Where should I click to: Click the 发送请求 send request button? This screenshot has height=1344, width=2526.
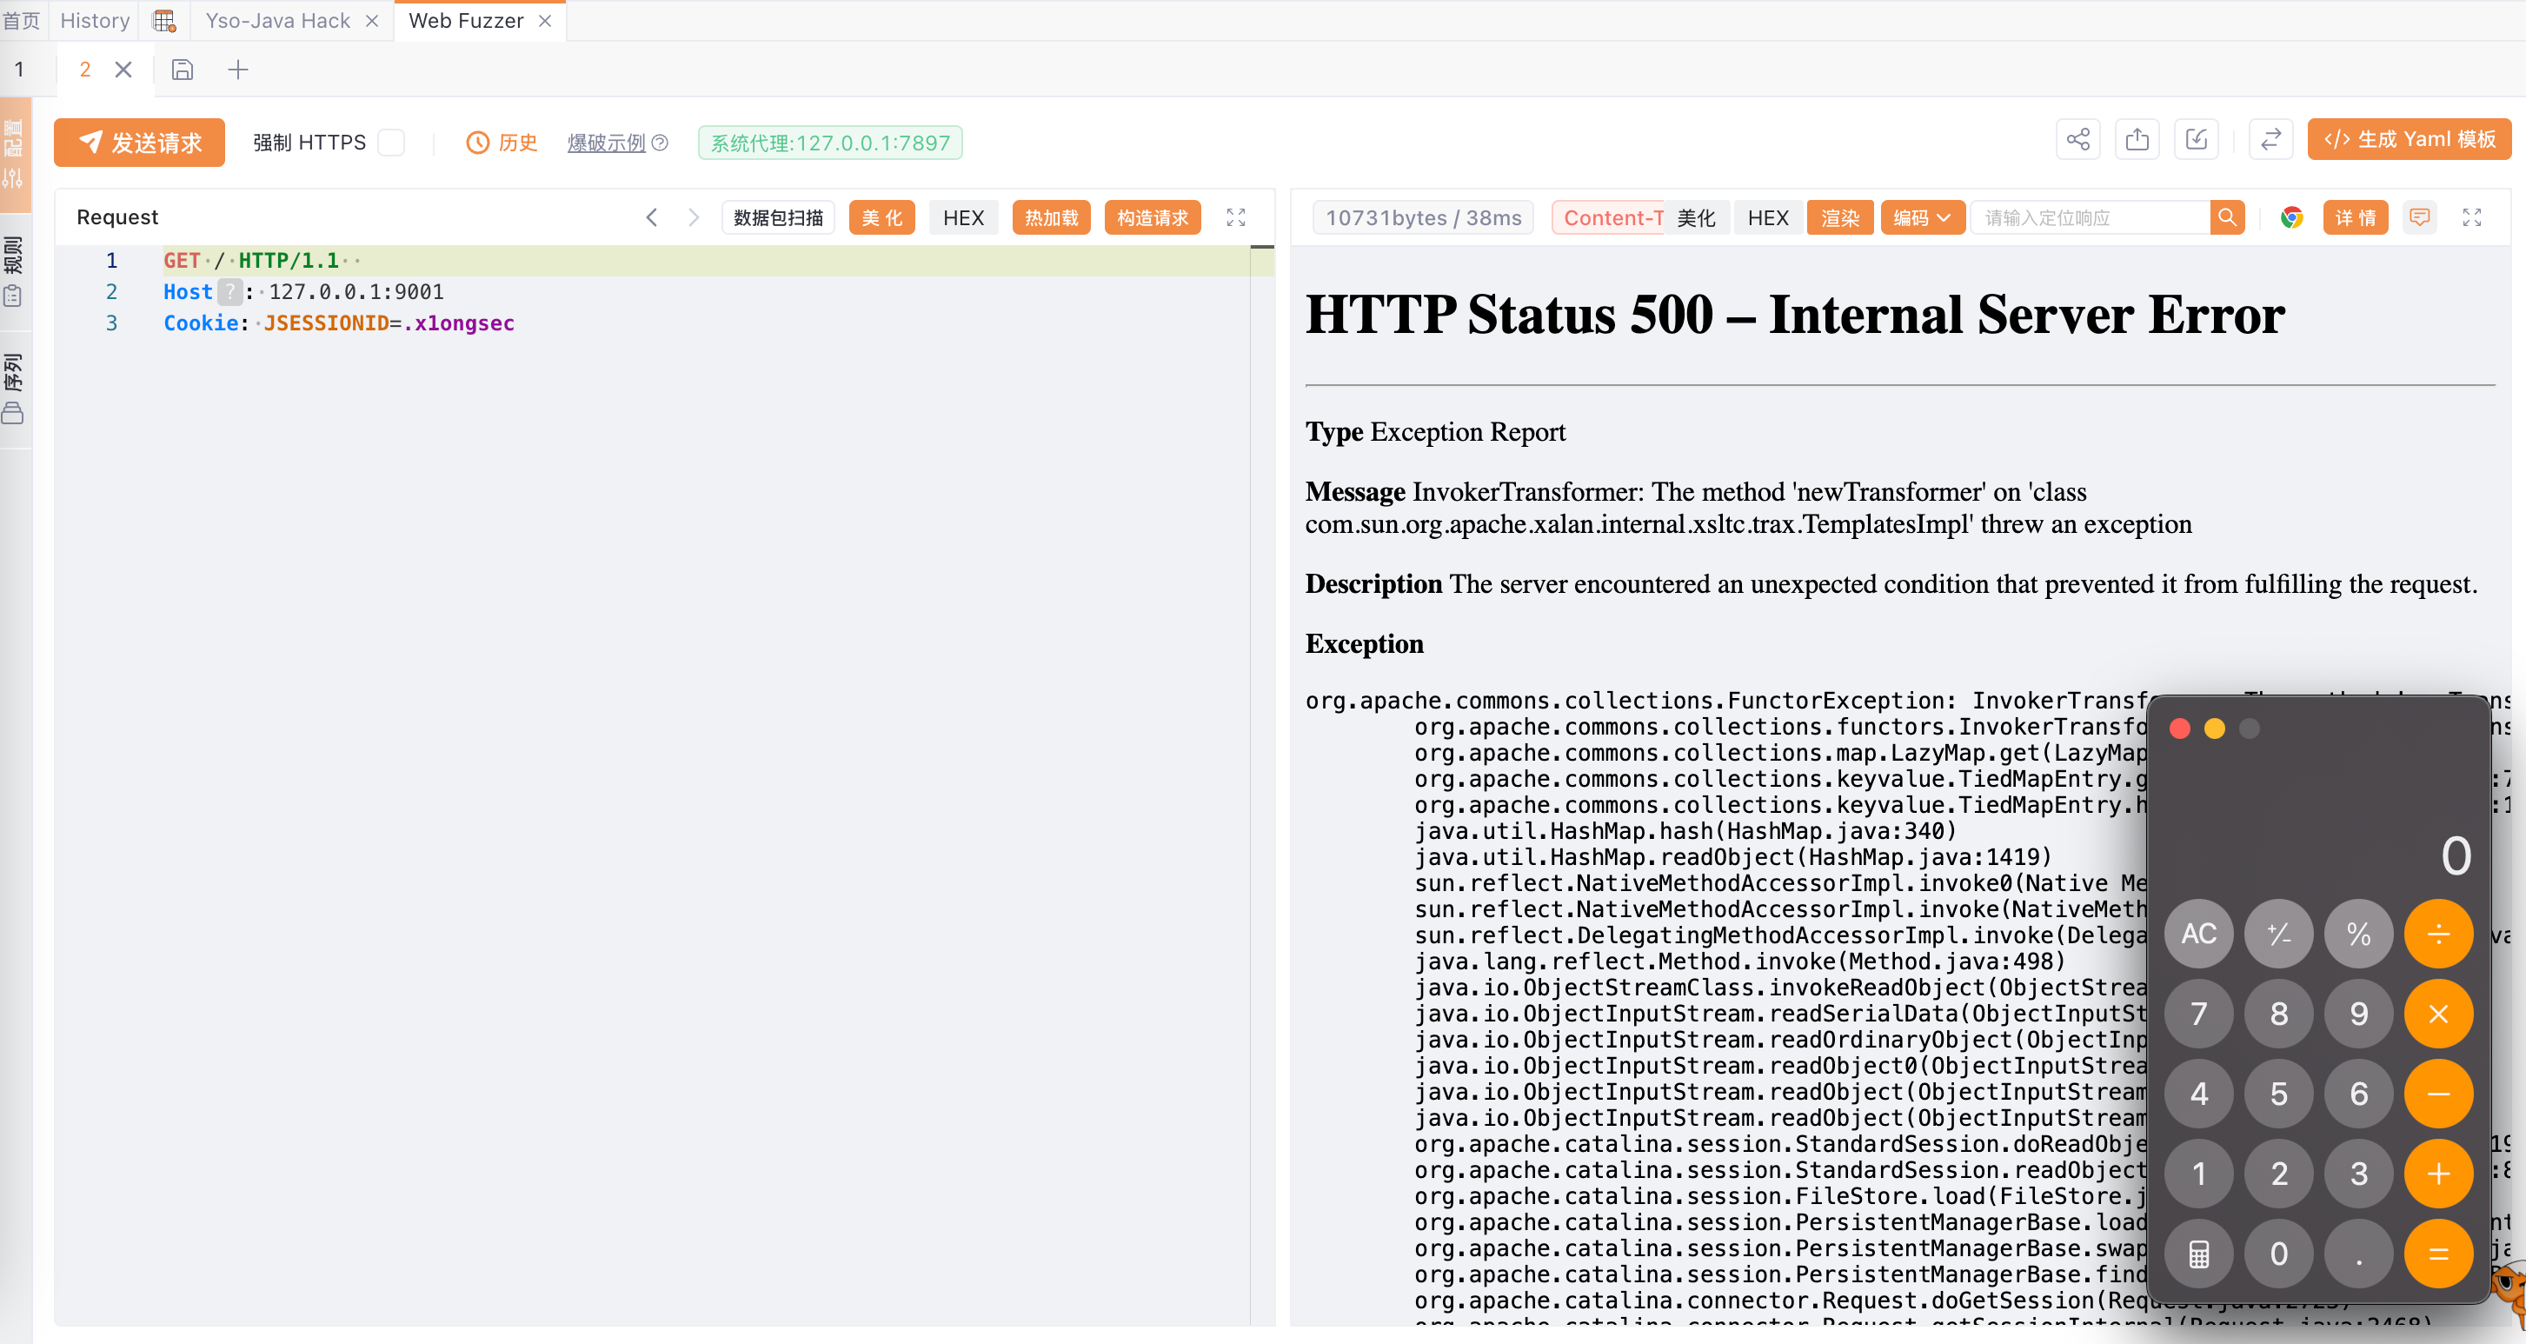(x=139, y=143)
